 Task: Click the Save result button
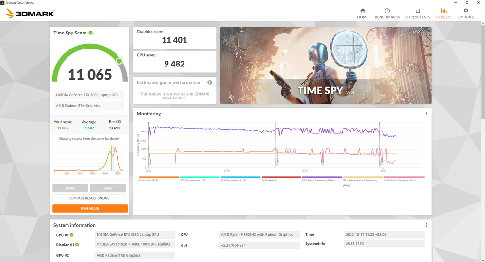coord(108,188)
